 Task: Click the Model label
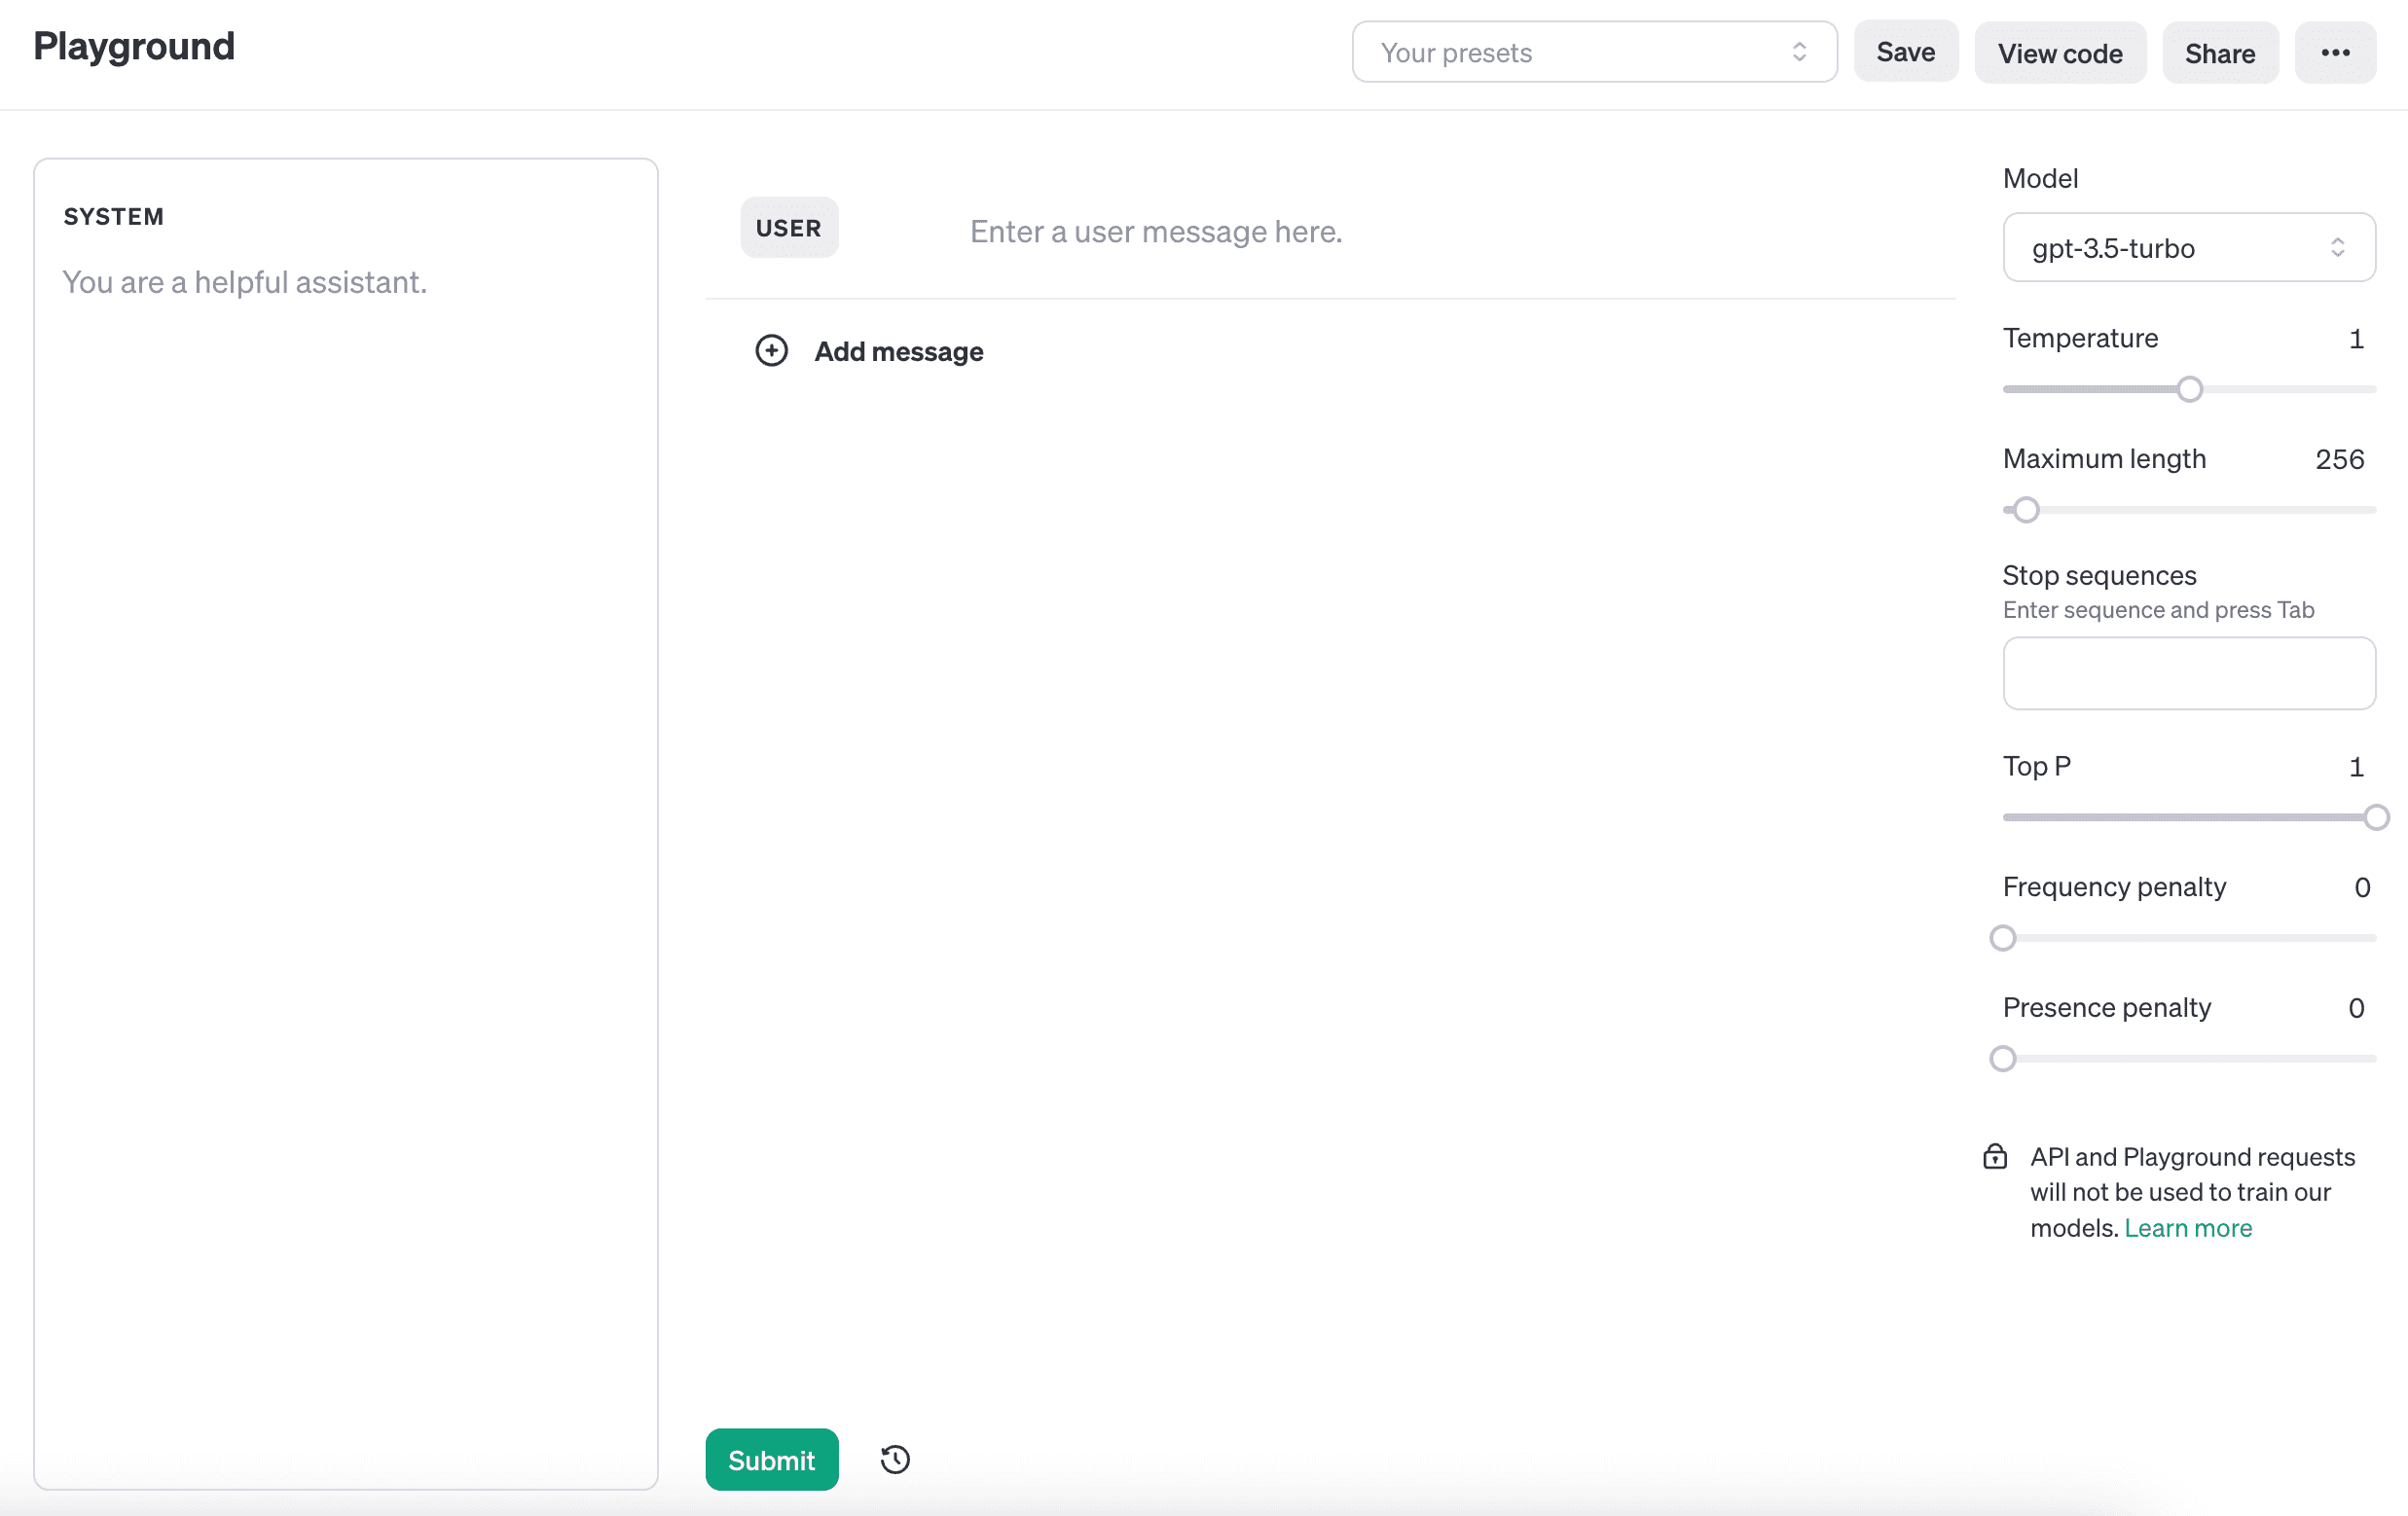(2040, 178)
